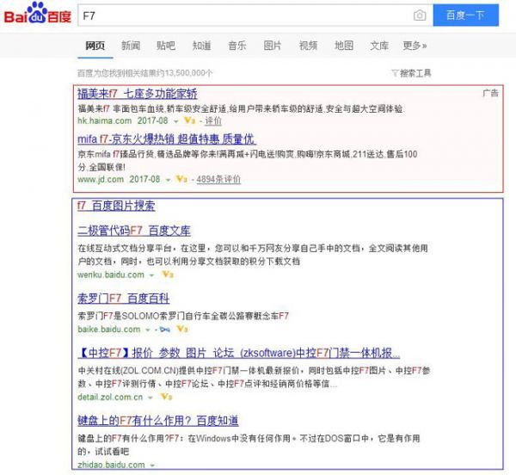Click the Baidu paw logo
The width and height of the screenshot is (516, 475).
tap(38, 14)
